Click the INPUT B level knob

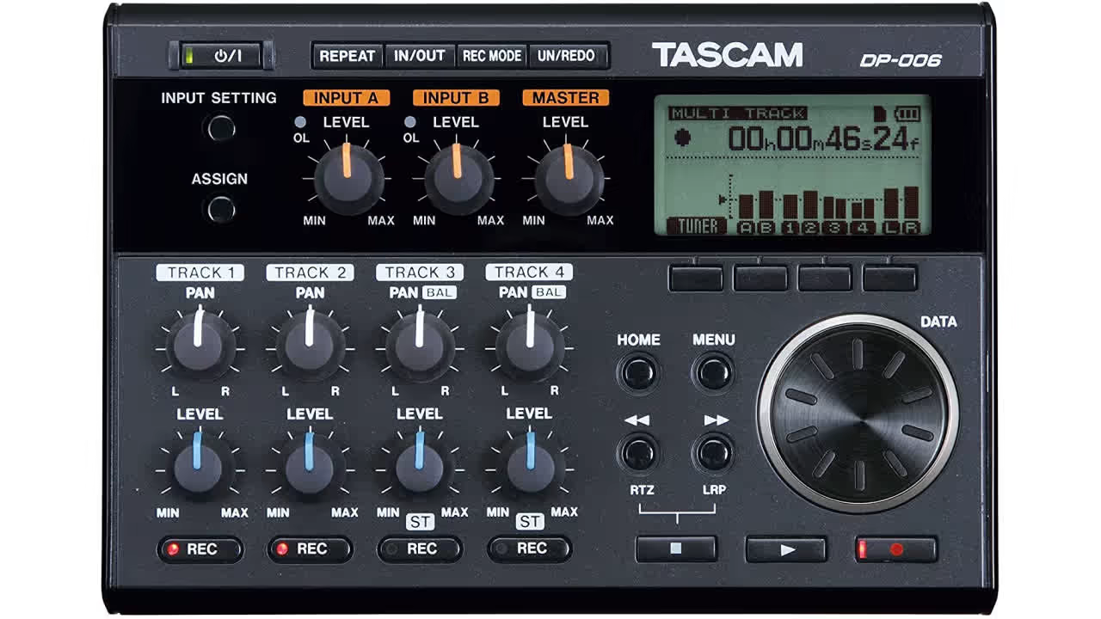point(458,178)
